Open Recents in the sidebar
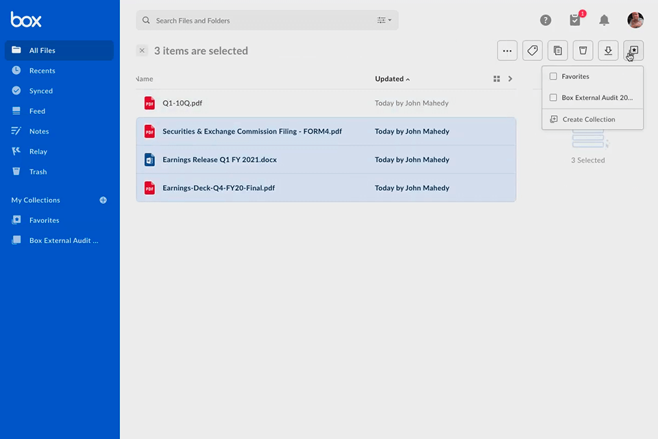The height and width of the screenshot is (439, 658). (x=41, y=71)
